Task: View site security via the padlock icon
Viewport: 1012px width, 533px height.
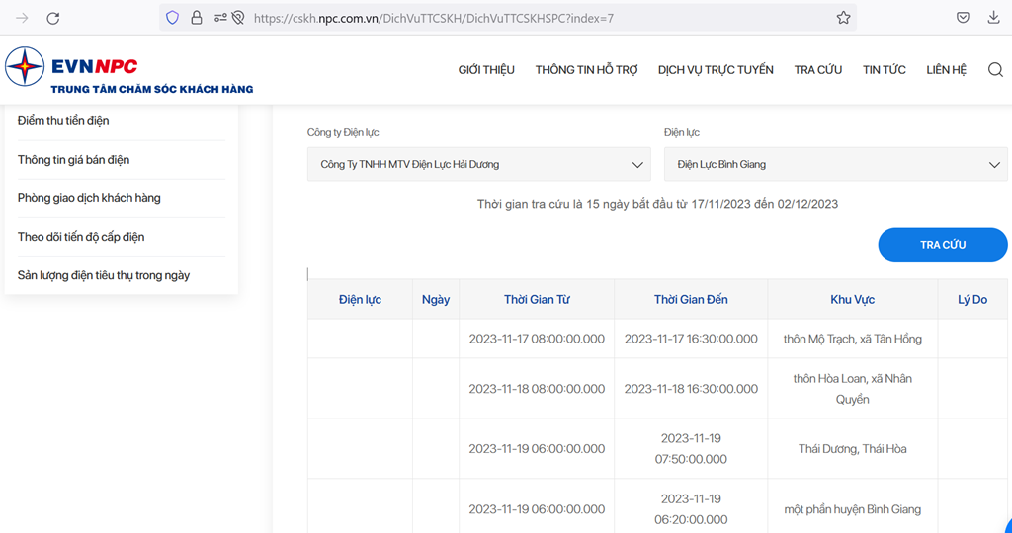Action: click(x=197, y=18)
